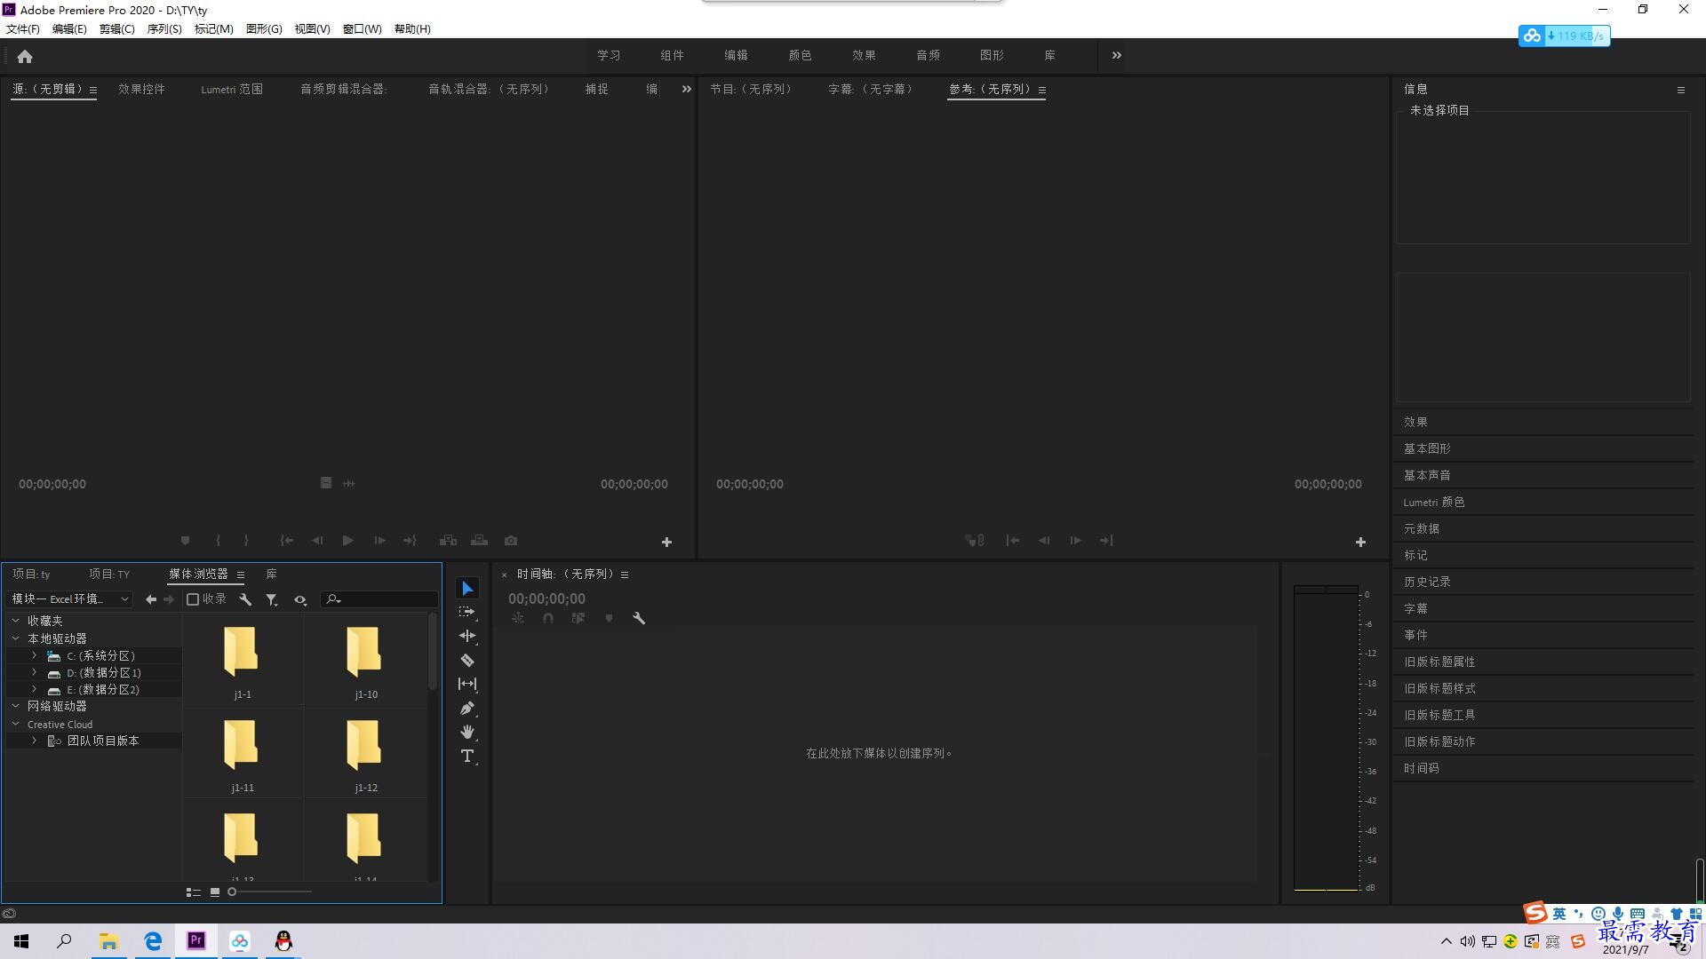Toggle timeline snap magnet
1706x959 pixels.
[548, 618]
